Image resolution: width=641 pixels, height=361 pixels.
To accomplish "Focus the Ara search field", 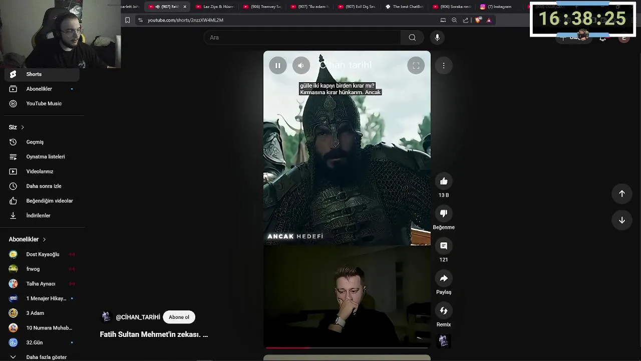I will tap(302, 38).
